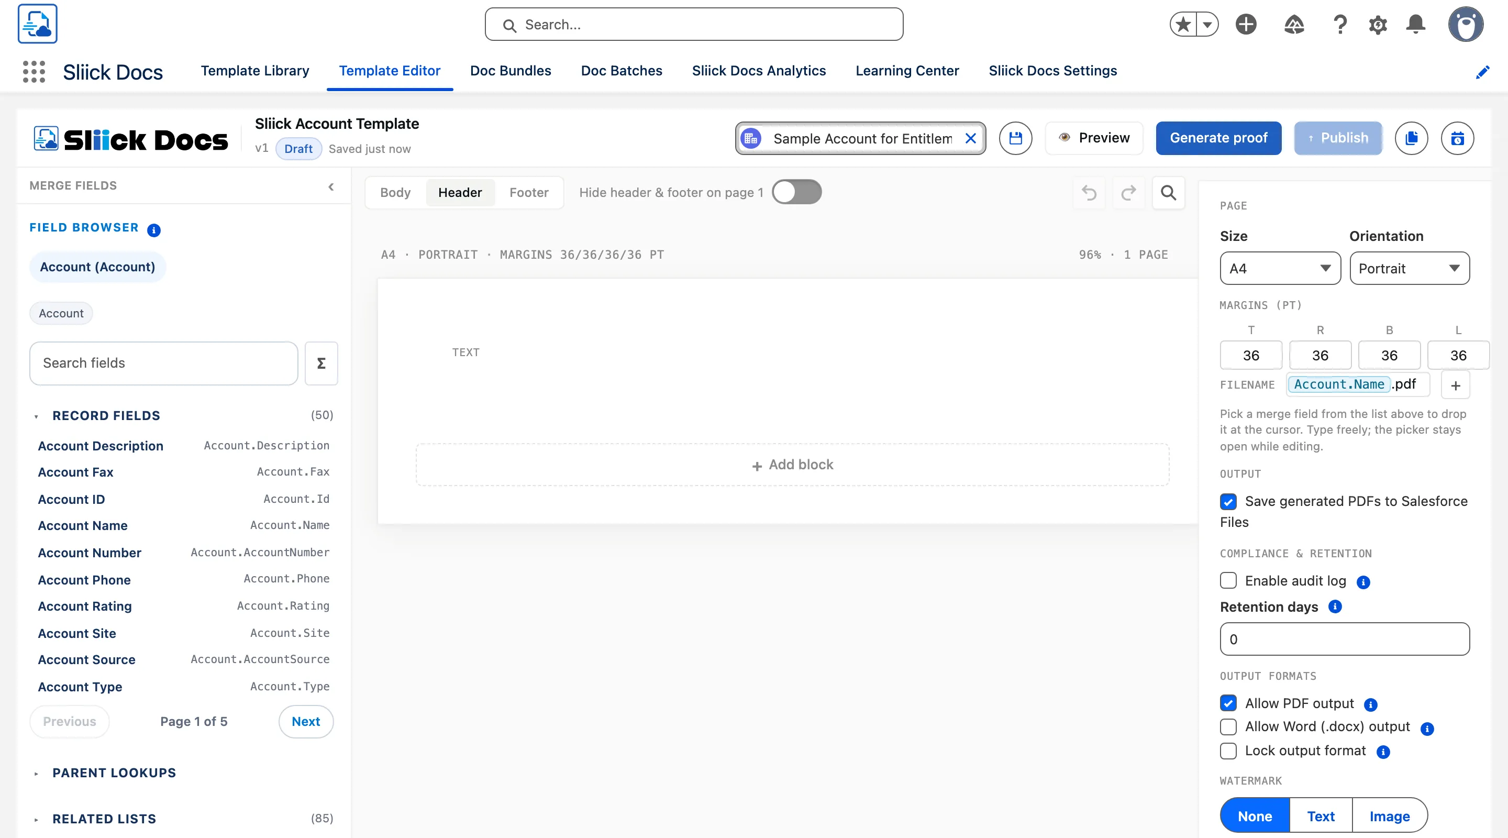1508x838 pixels.
Task: Toggle Hide header & footer on page 1
Action: tap(796, 192)
